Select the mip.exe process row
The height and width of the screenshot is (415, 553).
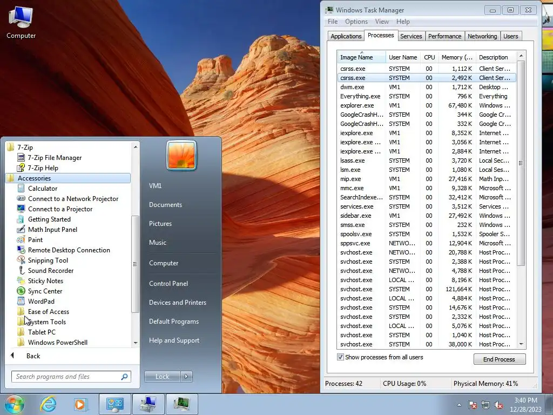(427, 179)
